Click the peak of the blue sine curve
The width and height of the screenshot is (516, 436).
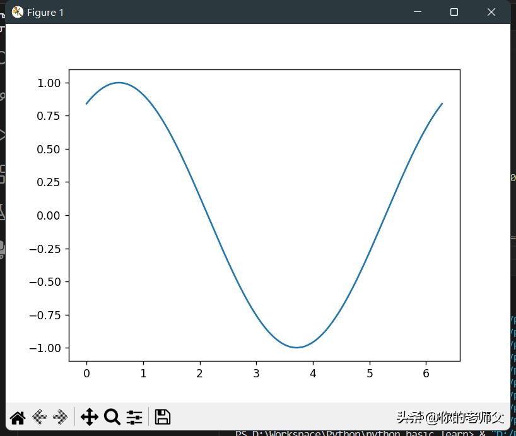[x=120, y=83]
